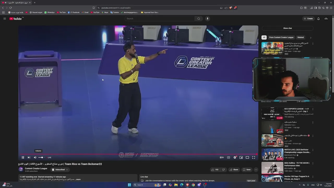Save video to a playlist

click(247, 170)
